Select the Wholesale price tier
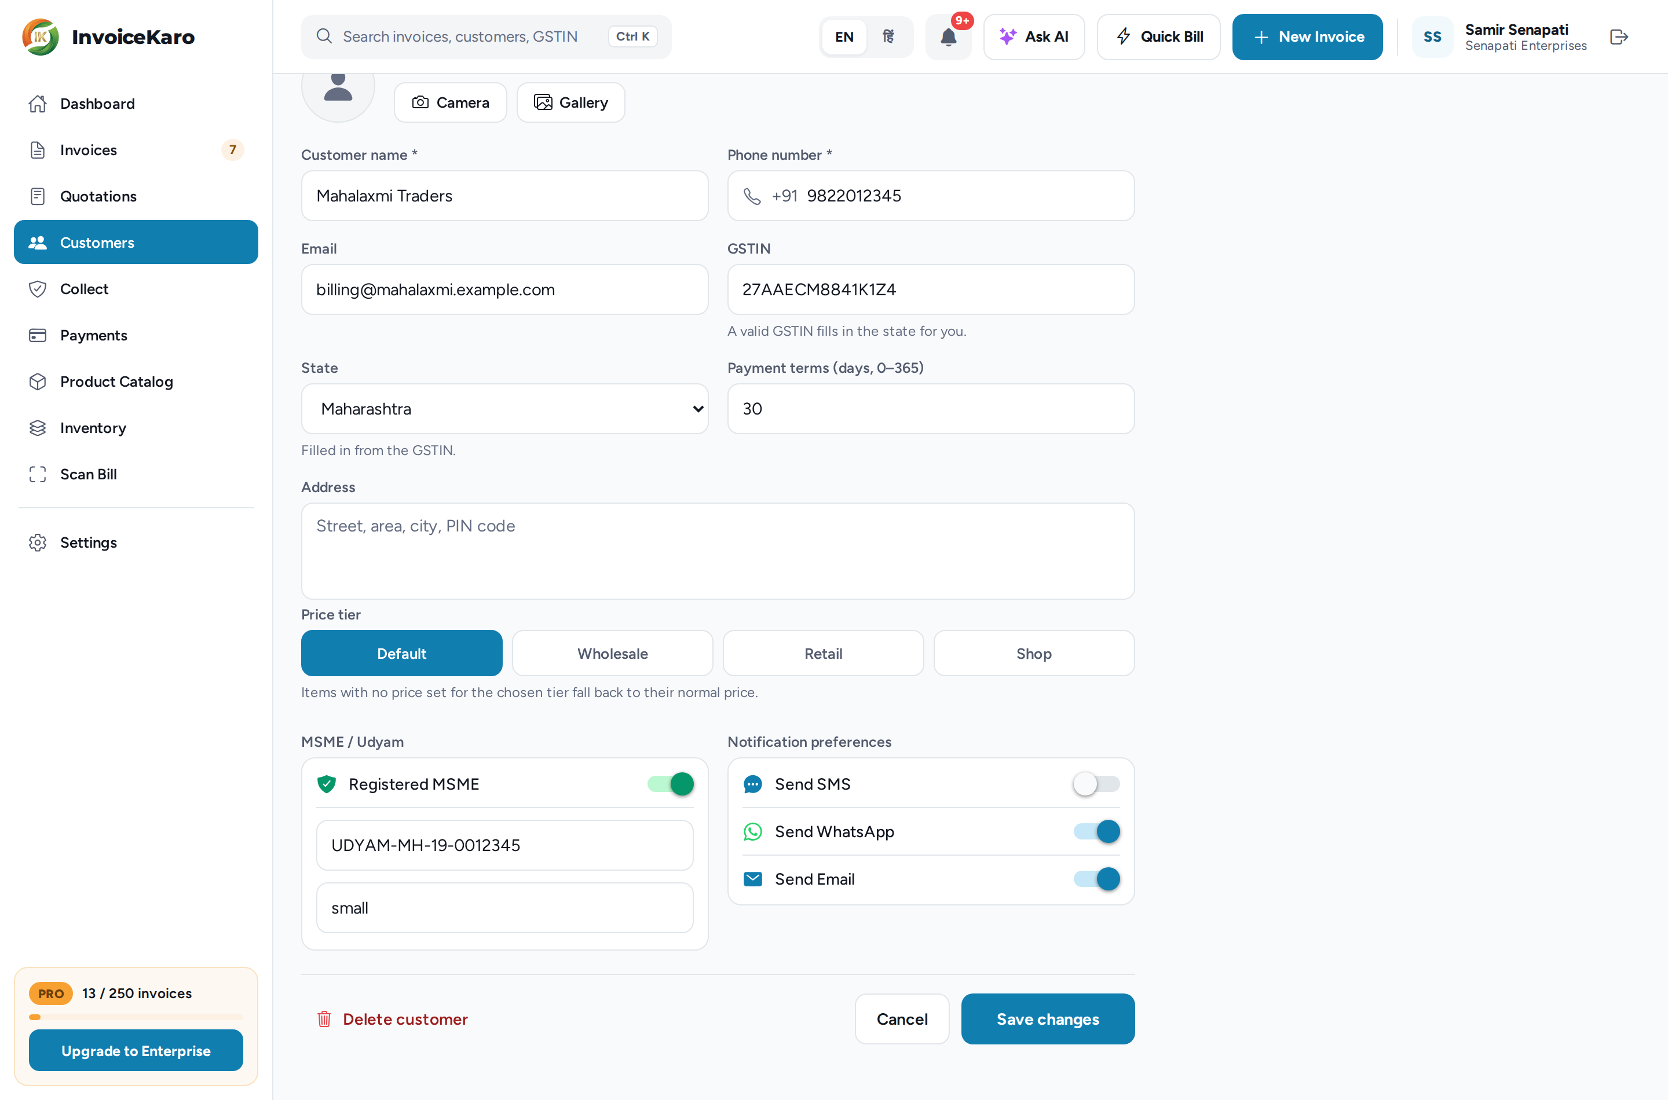 [x=613, y=653]
